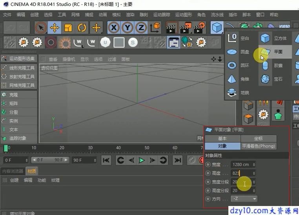
Task: Adjust 宽度 stepper arrows
Action: coord(254,165)
